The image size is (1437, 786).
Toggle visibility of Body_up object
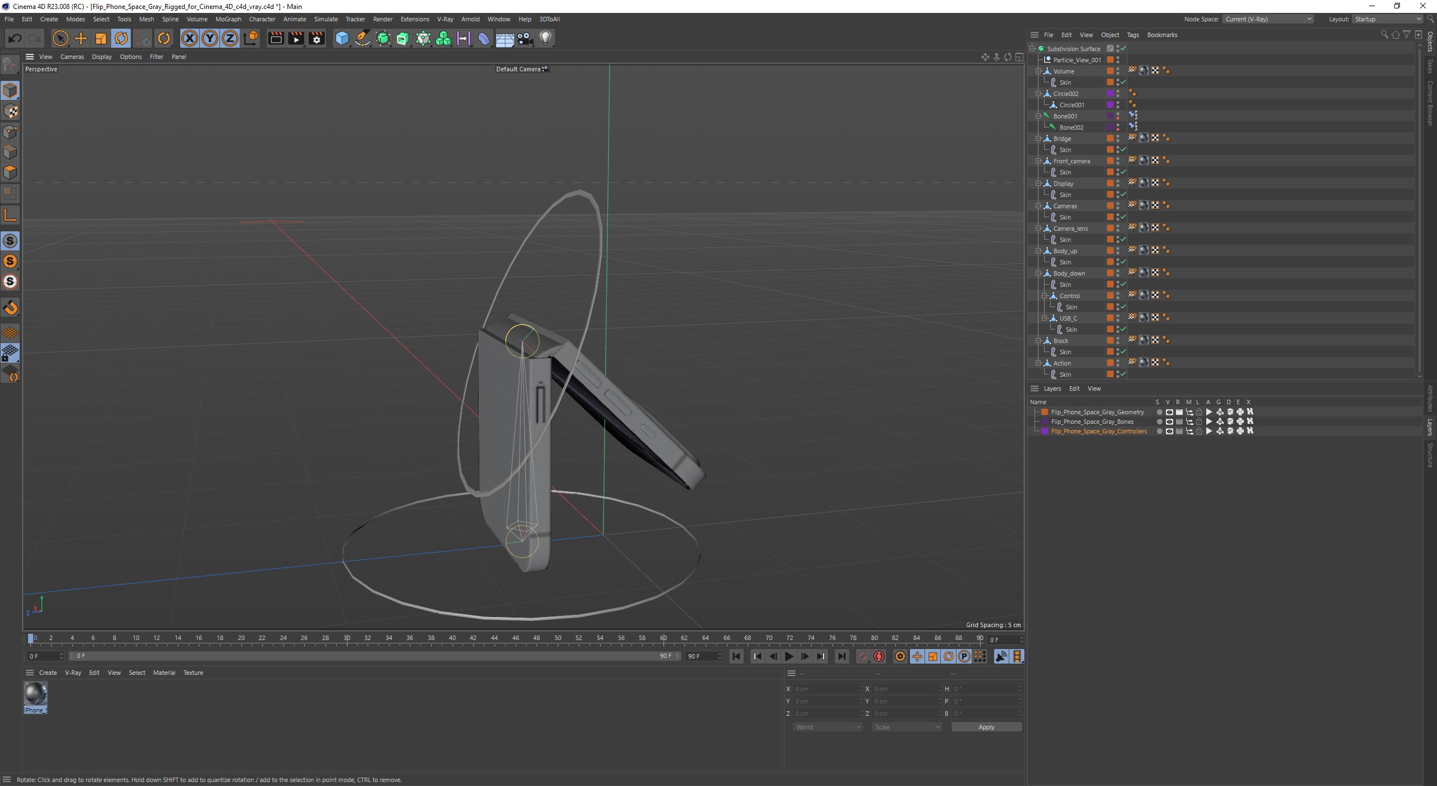1118,249
